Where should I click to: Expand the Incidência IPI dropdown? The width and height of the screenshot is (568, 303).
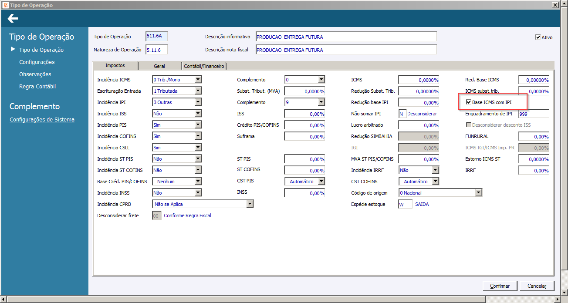click(198, 102)
